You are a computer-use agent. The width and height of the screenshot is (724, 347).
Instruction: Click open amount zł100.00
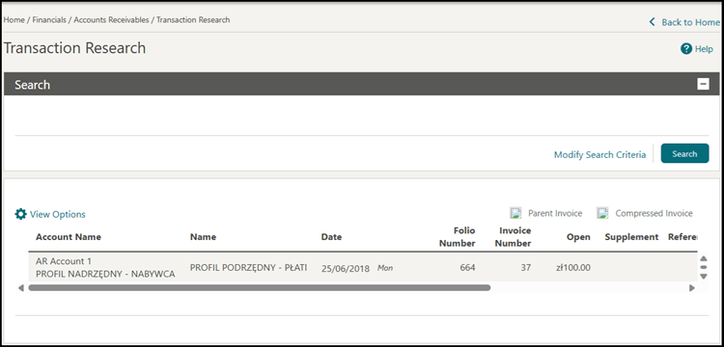[573, 267]
